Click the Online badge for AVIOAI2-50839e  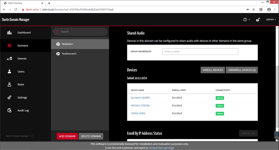click(220, 106)
